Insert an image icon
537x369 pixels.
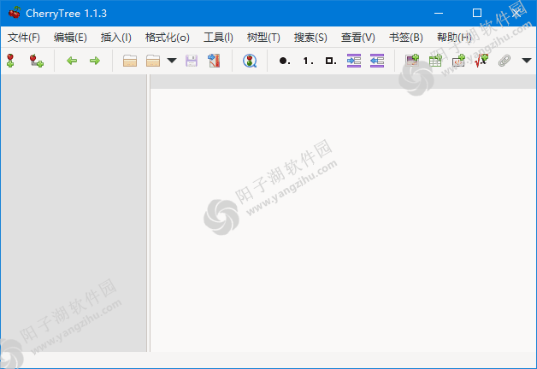coord(412,60)
